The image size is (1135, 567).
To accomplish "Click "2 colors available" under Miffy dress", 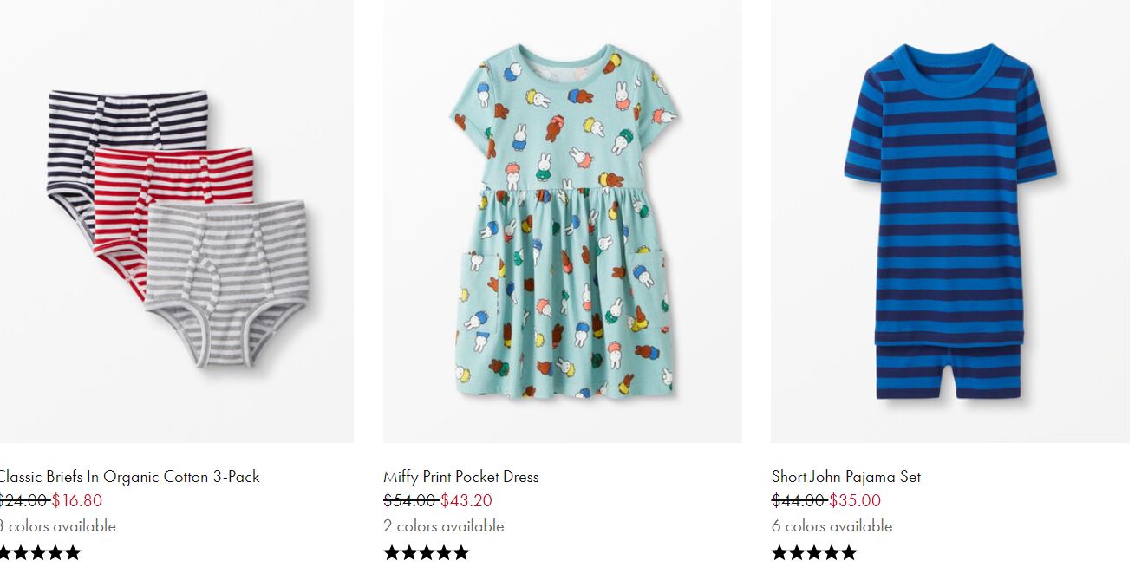I will [x=443, y=526].
